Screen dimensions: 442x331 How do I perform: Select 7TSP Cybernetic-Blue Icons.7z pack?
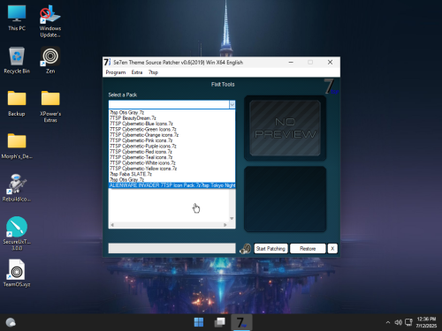pos(172,124)
